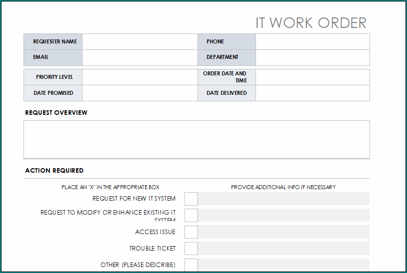The image size is (407, 273).
Task: Click the PHONE label cell
Action: click(226, 42)
